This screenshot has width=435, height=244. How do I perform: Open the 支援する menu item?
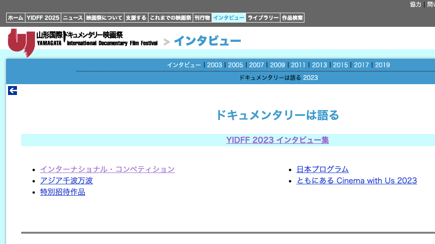[136, 18]
